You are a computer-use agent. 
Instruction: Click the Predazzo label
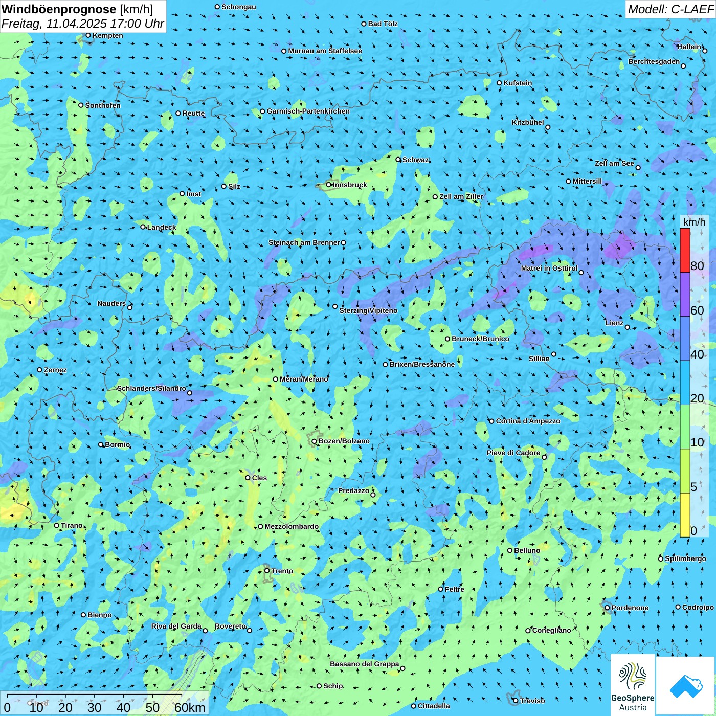pos(353,490)
